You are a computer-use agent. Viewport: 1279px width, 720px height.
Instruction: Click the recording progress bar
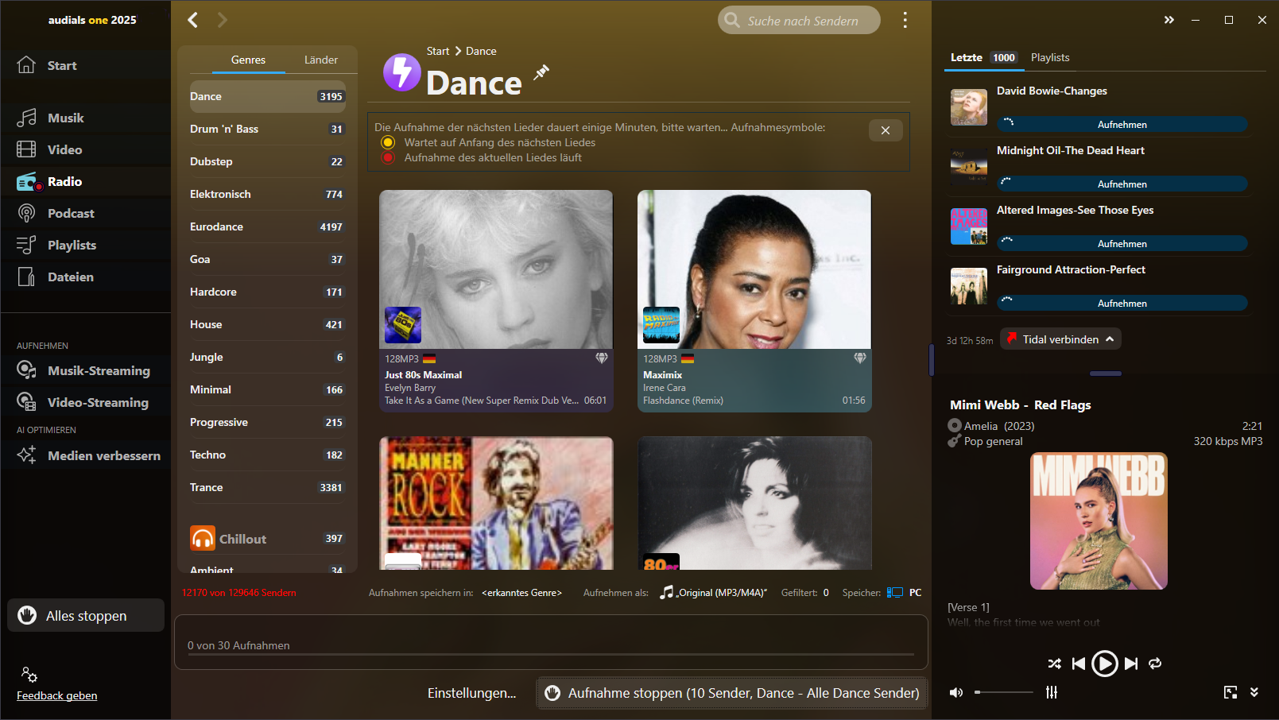pos(551,655)
